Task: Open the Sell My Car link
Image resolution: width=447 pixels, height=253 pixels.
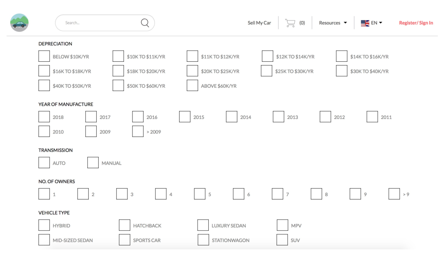Action: (259, 23)
